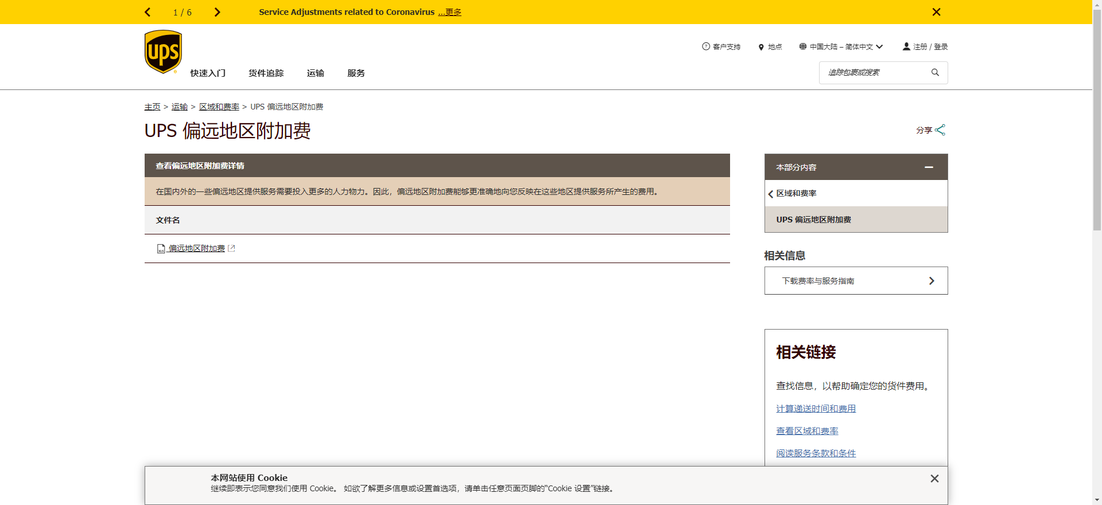Open the 偏远地区附加费 file link
Viewport: 1102px width, 505px height.
[x=196, y=249]
